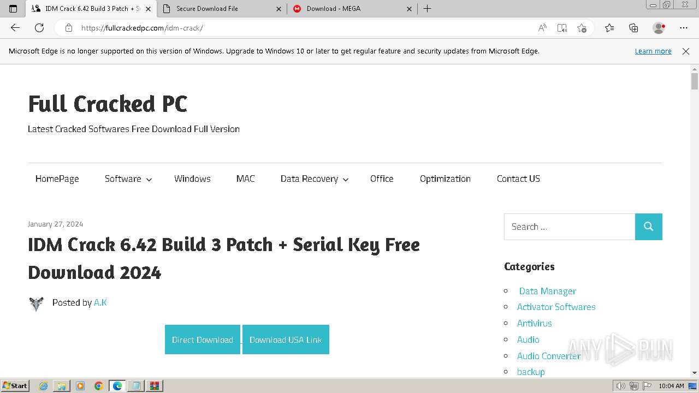Open the January 27, 2024 date link
Screen dimensions: 699x393
tap(56, 224)
